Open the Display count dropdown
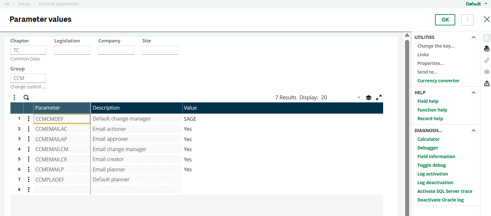Screen dimensions: 491x216 click(359, 97)
